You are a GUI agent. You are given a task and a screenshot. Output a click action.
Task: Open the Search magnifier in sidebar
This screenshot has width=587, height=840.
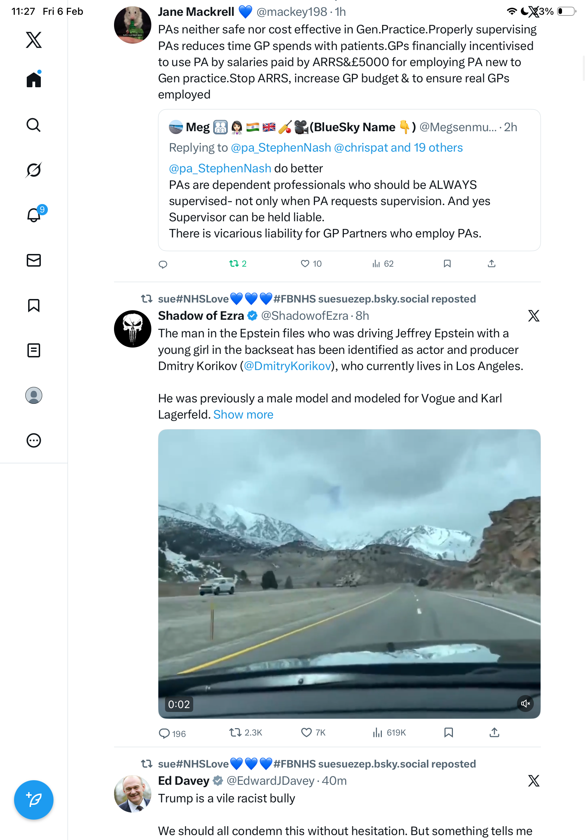[x=34, y=125]
